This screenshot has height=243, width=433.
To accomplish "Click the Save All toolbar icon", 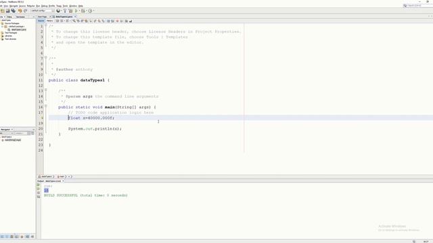I will tap(14, 11).
